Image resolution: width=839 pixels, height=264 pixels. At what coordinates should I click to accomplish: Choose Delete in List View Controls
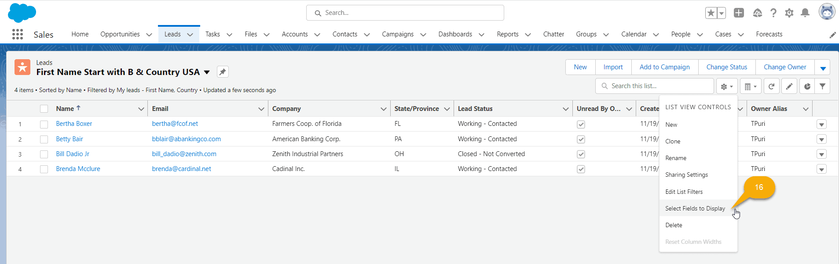pyautogui.click(x=698, y=225)
